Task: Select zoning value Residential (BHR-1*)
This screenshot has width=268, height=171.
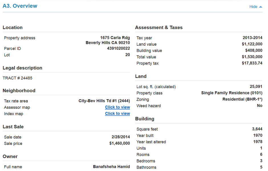Action: pyautogui.click(x=242, y=99)
